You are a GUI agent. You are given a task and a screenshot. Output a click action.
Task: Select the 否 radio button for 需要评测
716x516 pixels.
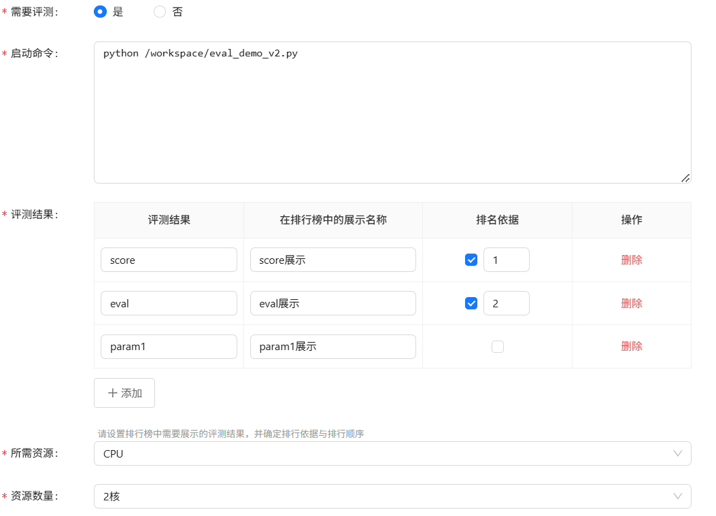click(x=159, y=12)
